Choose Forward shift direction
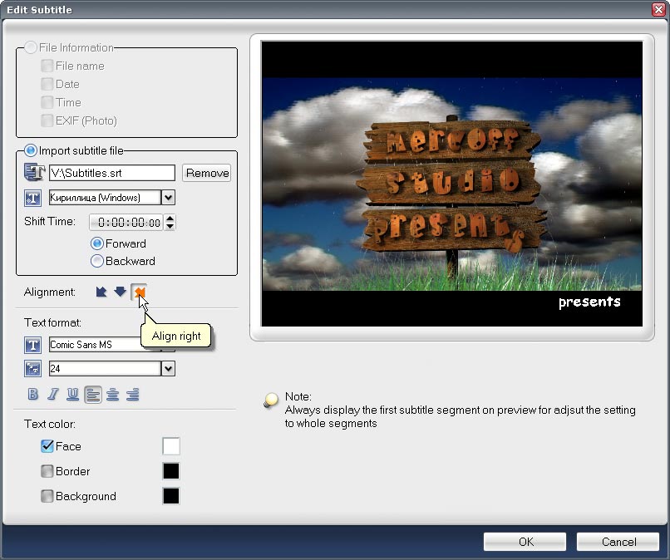The image size is (670, 560). pyautogui.click(x=97, y=243)
